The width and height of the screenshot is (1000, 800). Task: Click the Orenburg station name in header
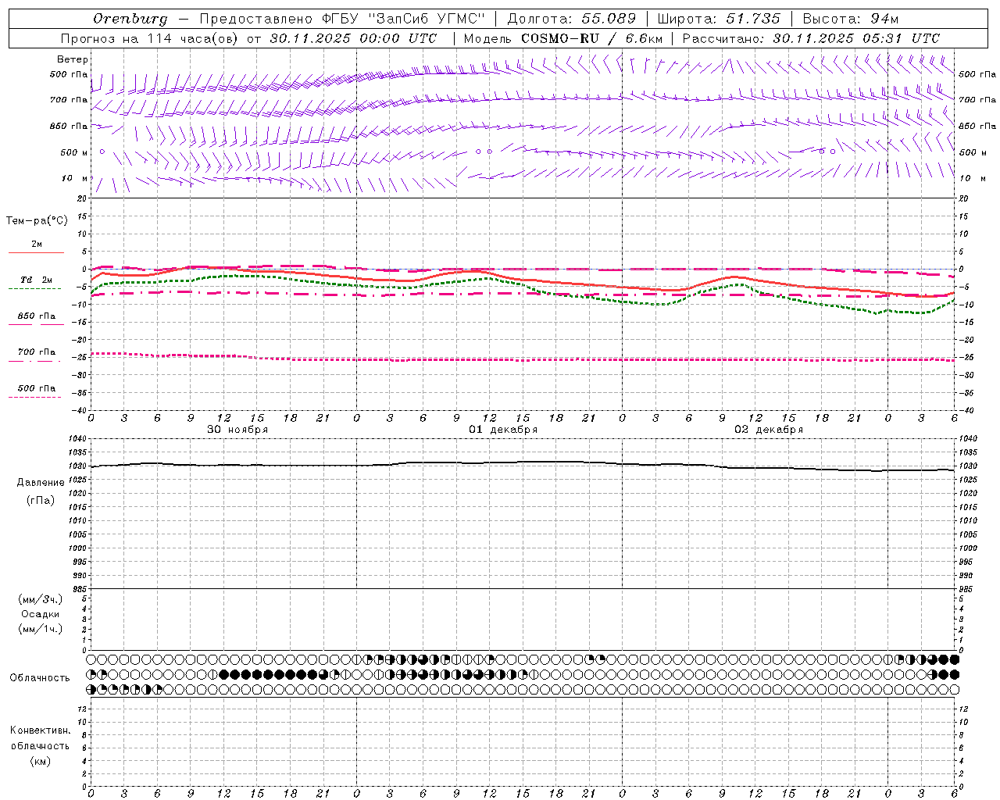tap(130, 19)
